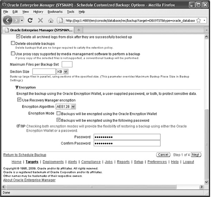This screenshot has width=211, height=197.
Task: Open the Preferences footer link
Action: pyautogui.click(x=157, y=162)
